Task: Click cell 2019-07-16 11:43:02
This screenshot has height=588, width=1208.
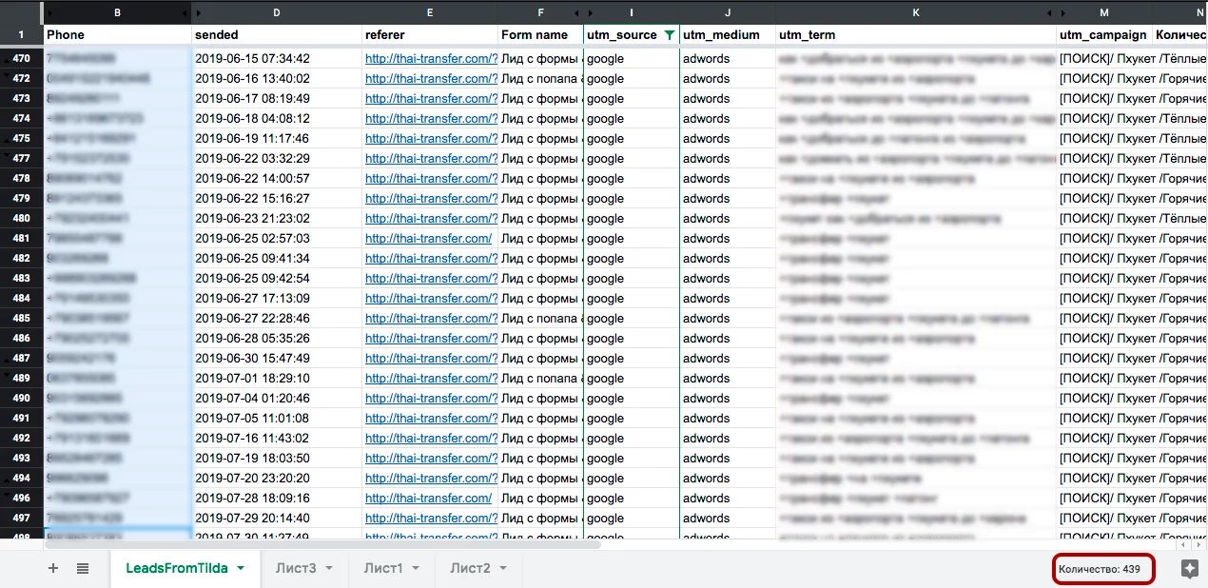Action: pyautogui.click(x=277, y=438)
